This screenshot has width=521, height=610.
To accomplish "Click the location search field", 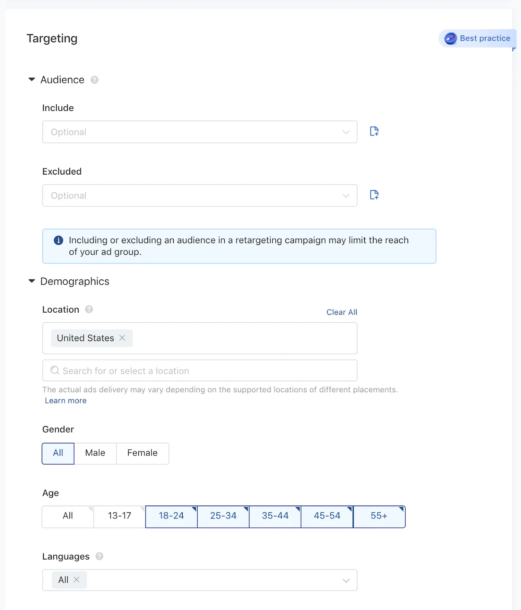I will tap(200, 371).
